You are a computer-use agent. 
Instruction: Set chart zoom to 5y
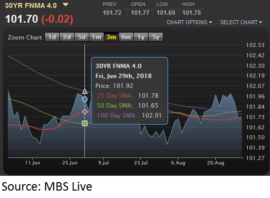coord(155,37)
